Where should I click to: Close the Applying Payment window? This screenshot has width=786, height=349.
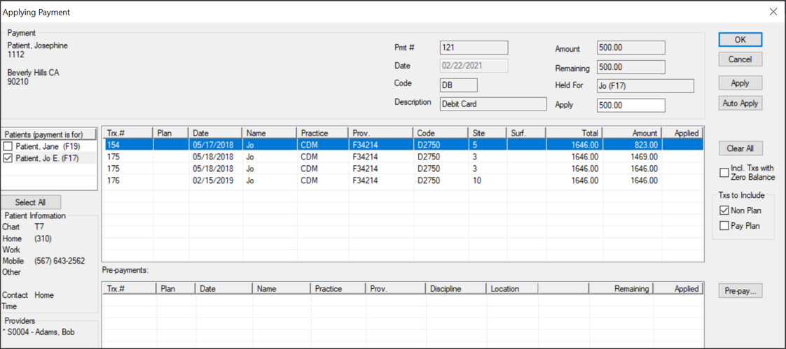pyautogui.click(x=773, y=12)
